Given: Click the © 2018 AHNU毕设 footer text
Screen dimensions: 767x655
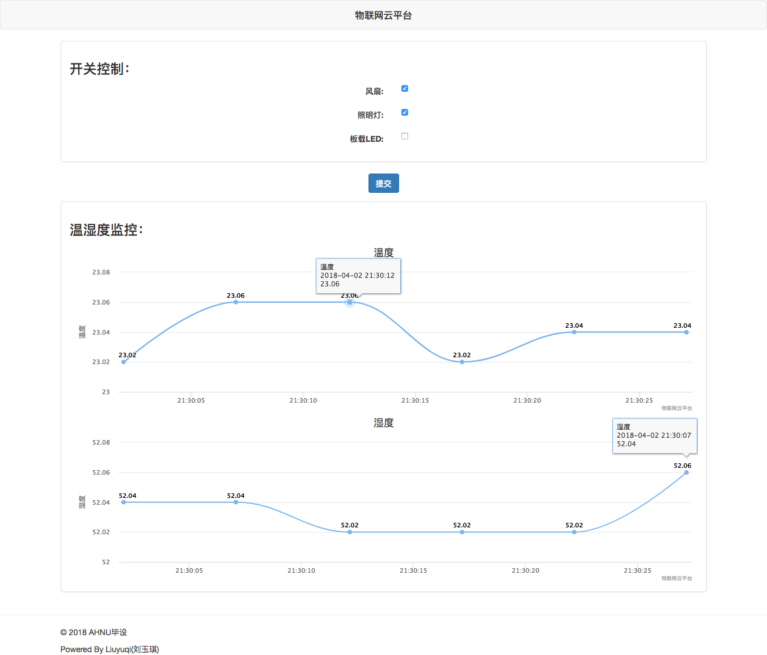Looking at the screenshot, I should click(x=94, y=632).
